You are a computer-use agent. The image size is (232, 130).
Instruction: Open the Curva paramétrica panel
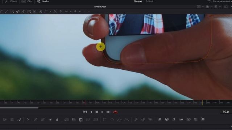(219, 1)
